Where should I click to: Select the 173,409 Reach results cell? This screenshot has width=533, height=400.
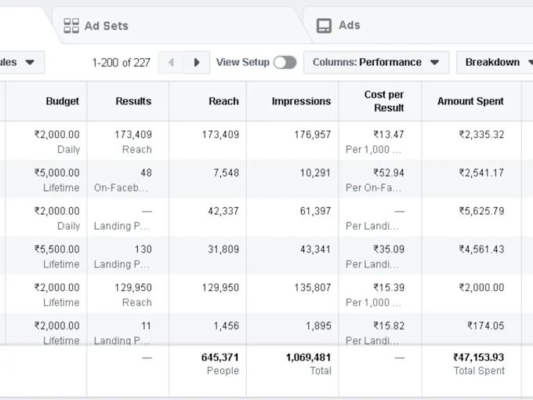133,135
